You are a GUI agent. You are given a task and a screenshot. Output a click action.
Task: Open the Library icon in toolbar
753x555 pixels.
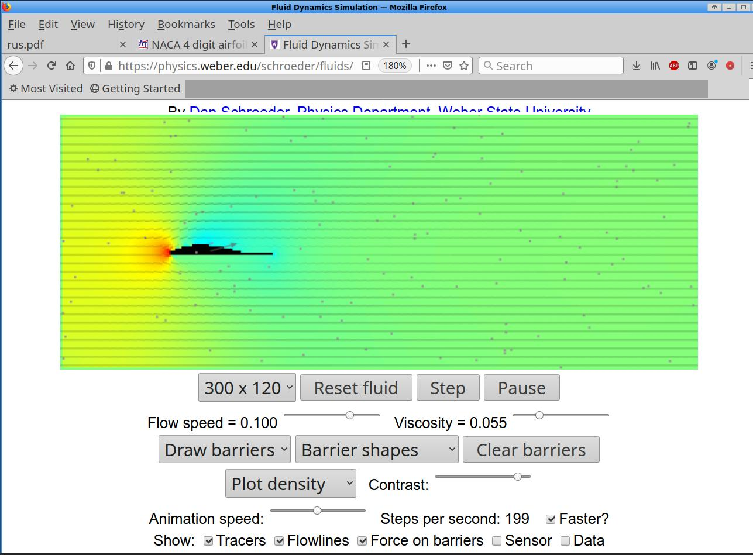pos(655,66)
